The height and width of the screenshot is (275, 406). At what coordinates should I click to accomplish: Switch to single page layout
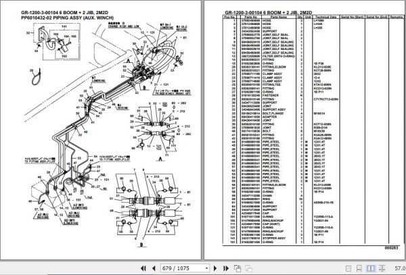click(x=348, y=268)
